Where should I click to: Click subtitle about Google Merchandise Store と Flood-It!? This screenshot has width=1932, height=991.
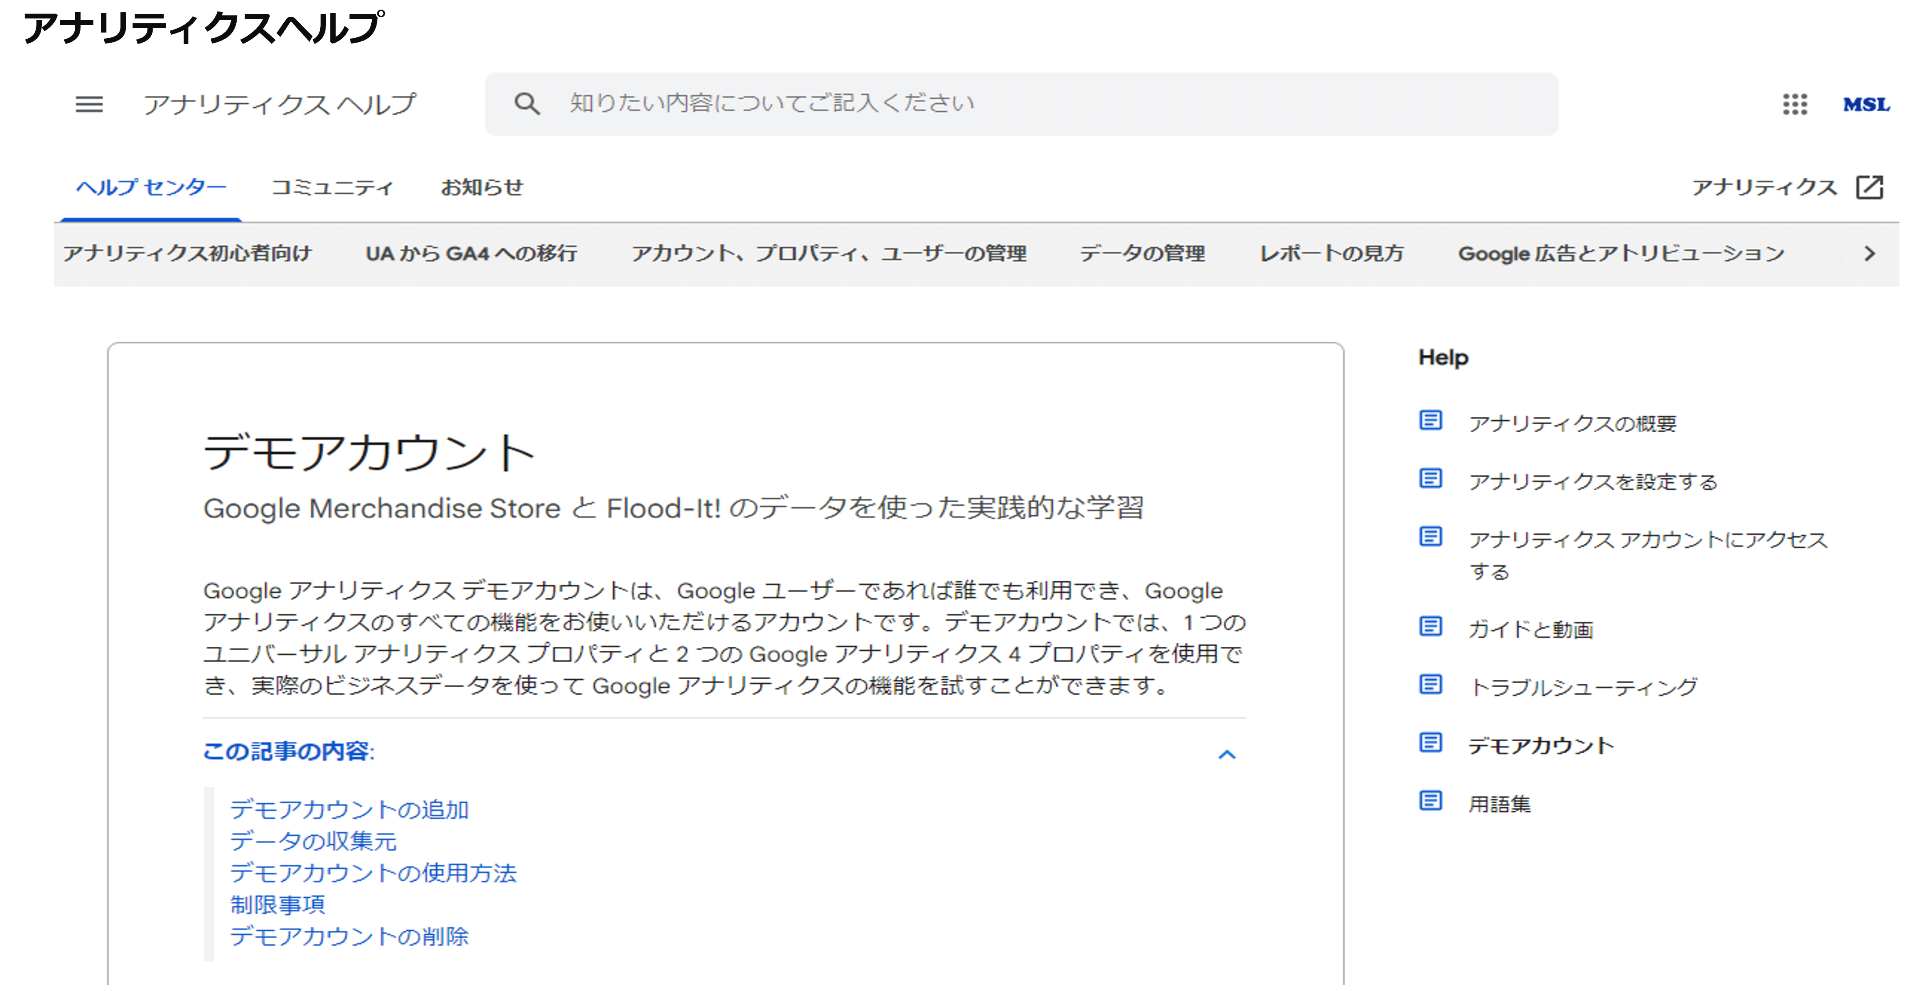(673, 508)
